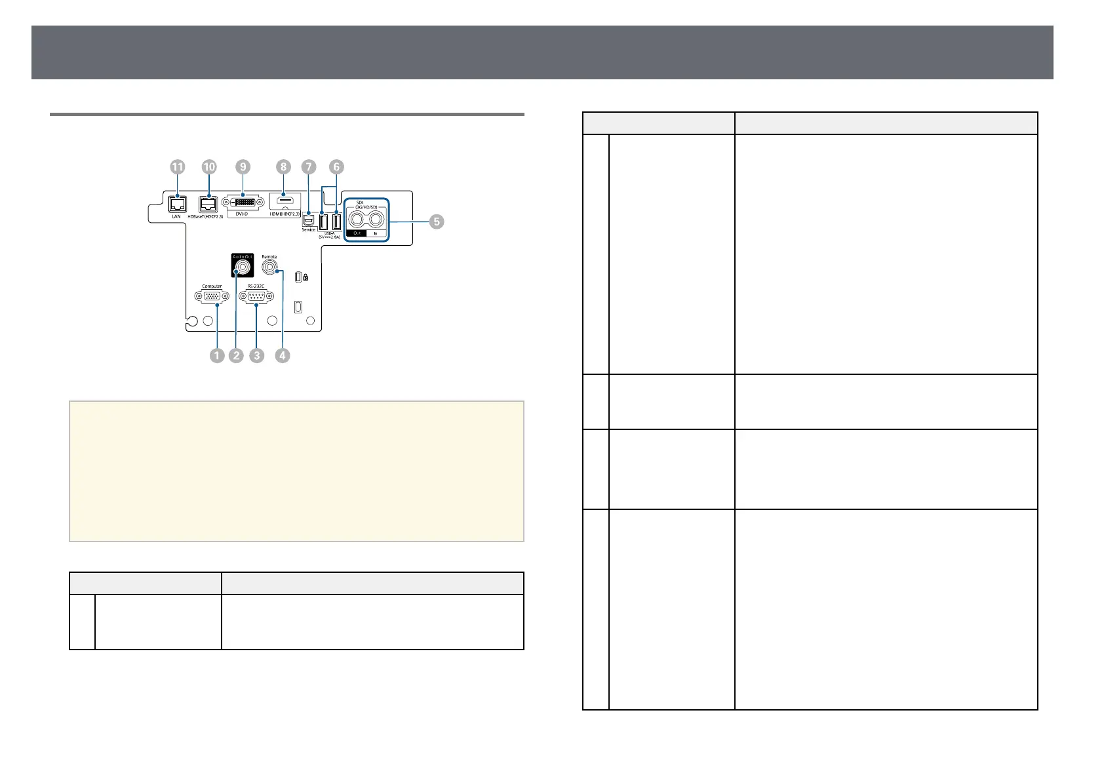1104x780 pixels.
Task: Select the Computer VGA port
Action: [x=212, y=296]
